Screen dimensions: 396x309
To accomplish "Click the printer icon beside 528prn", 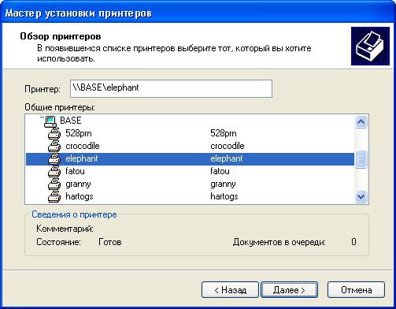I will coord(54,133).
